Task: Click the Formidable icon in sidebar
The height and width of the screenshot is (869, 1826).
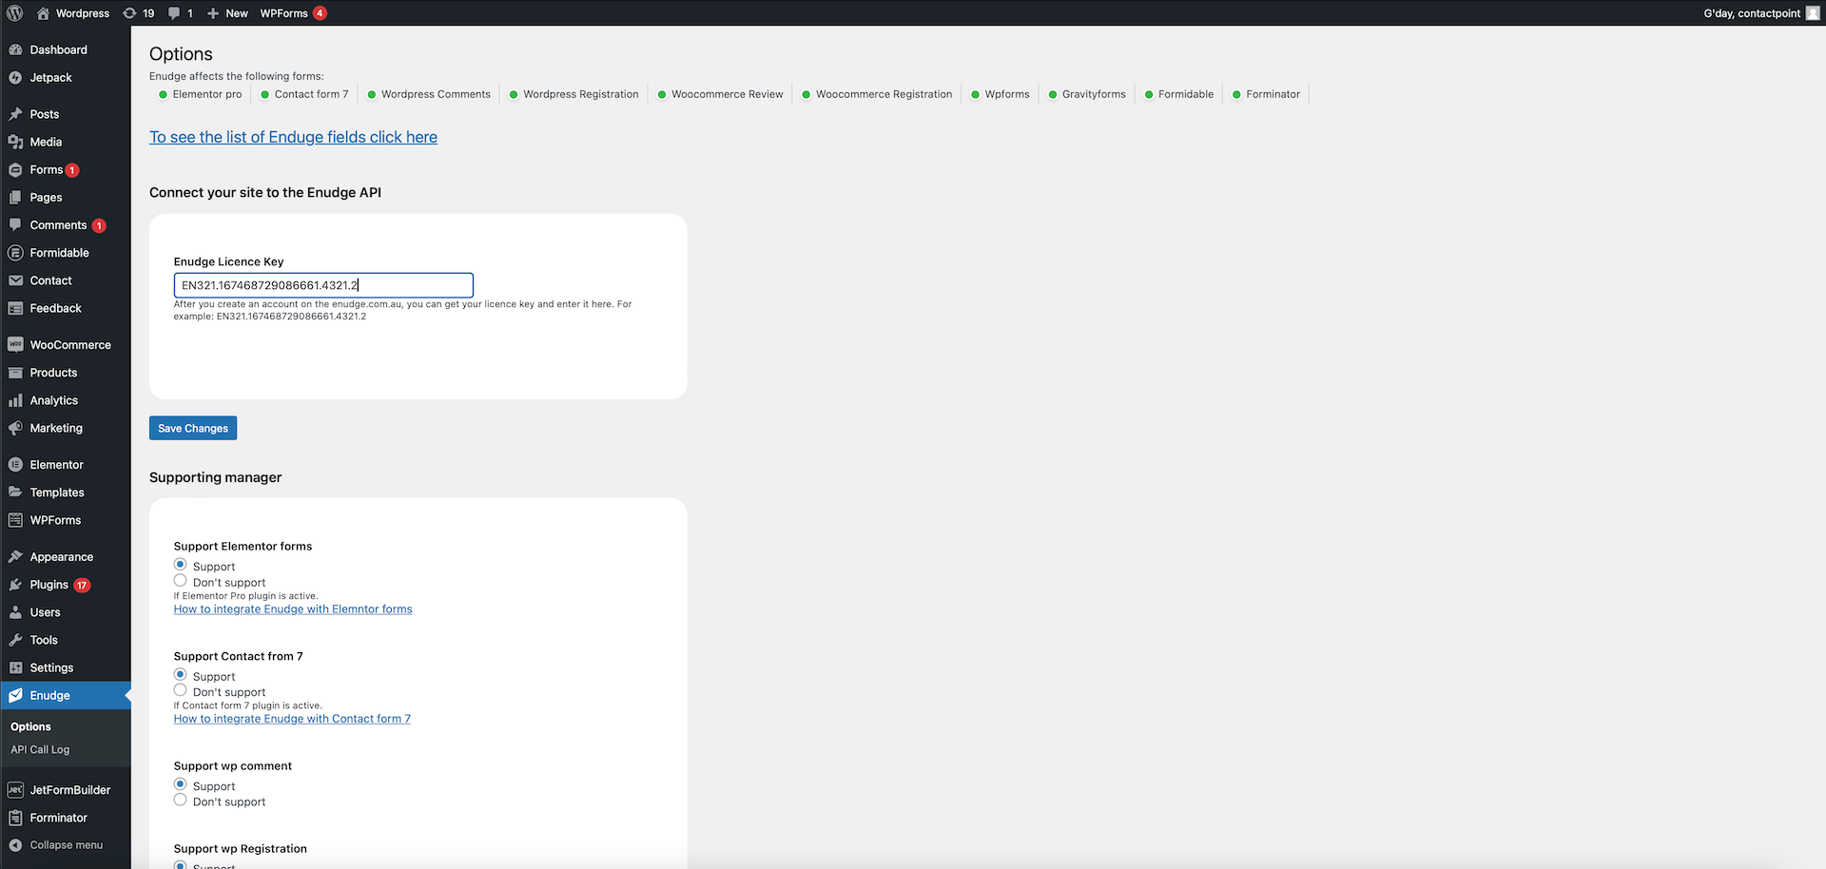Action: click(x=15, y=253)
